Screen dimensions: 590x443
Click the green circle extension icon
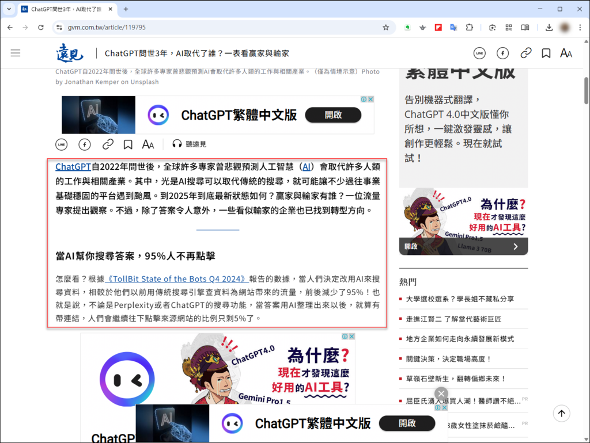pos(407,28)
